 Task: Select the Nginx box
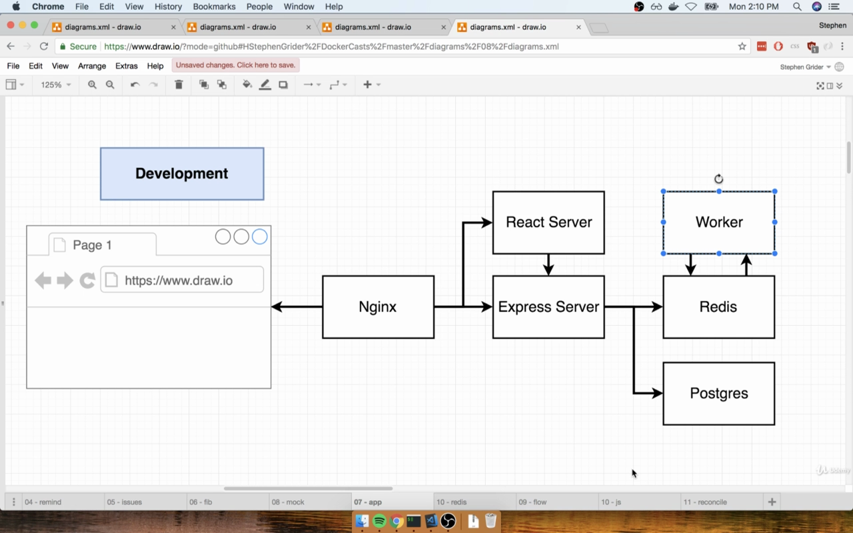[x=378, y=307]
